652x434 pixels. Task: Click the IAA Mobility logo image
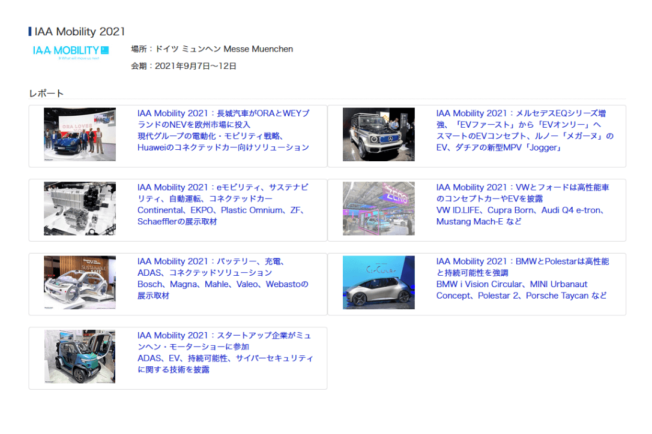(71, 52)
